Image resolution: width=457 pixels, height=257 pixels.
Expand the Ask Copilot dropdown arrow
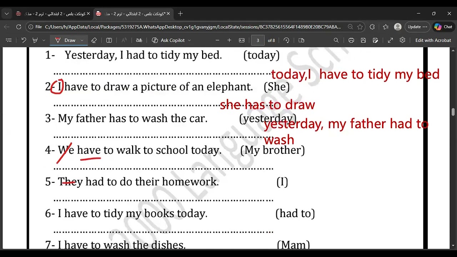(189, 40)
